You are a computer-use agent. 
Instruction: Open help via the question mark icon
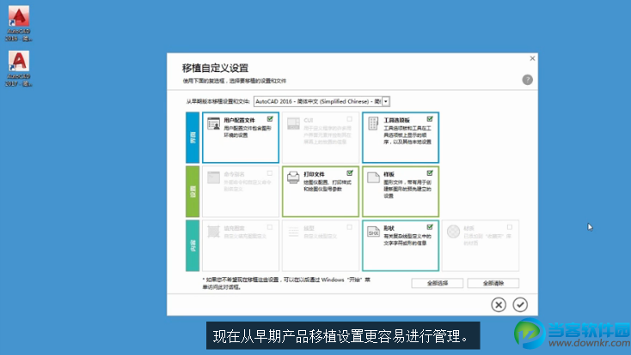point(528,80)
